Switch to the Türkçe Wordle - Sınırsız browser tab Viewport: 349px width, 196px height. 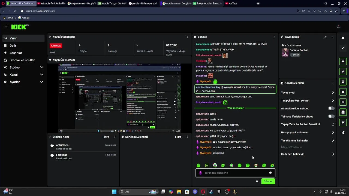coord(208,4)
